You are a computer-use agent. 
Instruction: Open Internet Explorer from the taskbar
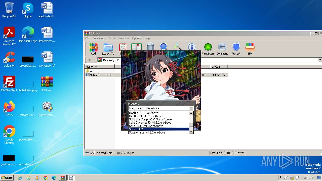[20, 178]
